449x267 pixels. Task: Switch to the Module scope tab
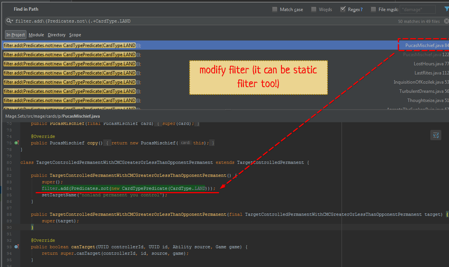click(36, 35)
